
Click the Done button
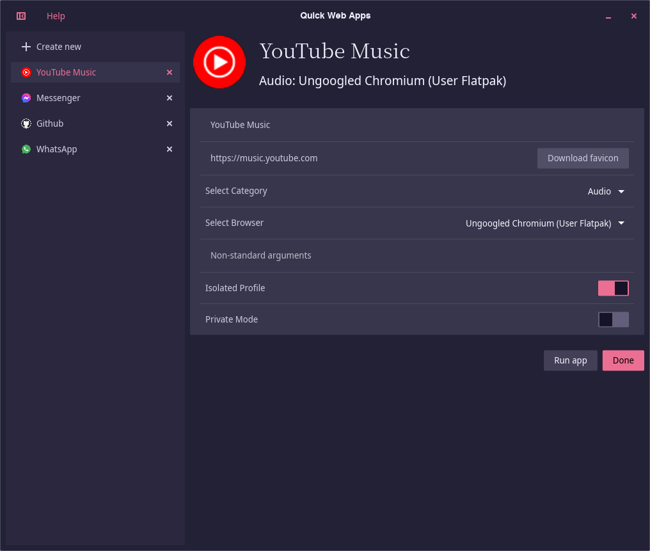(x=623, y=361)
